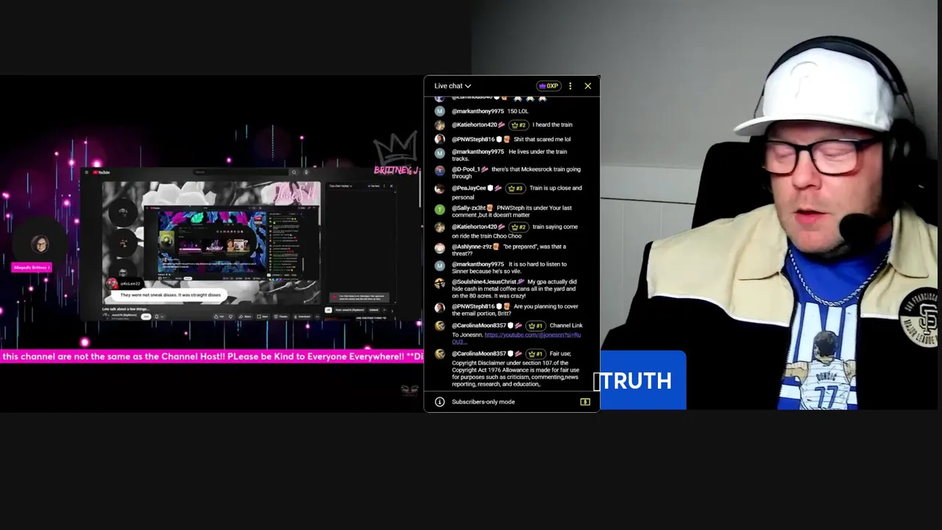Click Download under the embedded video
Image resolution: width=942 pixels, height=530 pixels.
[x=302, y=317]
